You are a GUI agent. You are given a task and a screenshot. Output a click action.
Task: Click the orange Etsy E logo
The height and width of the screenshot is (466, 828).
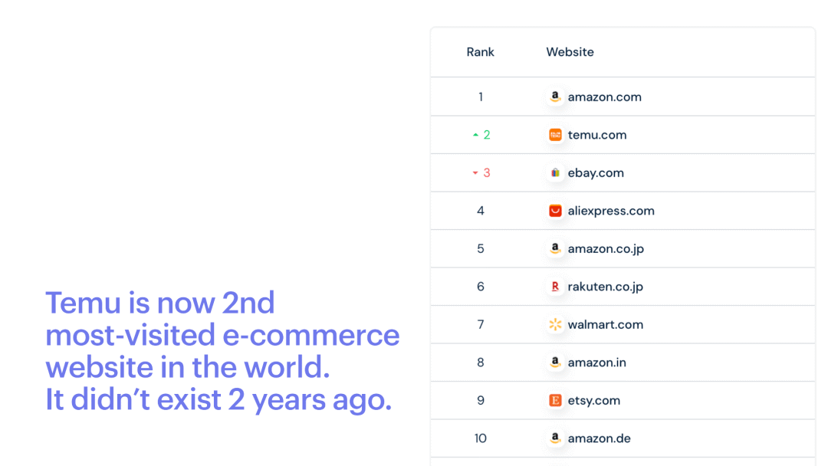tap(555, 400)
